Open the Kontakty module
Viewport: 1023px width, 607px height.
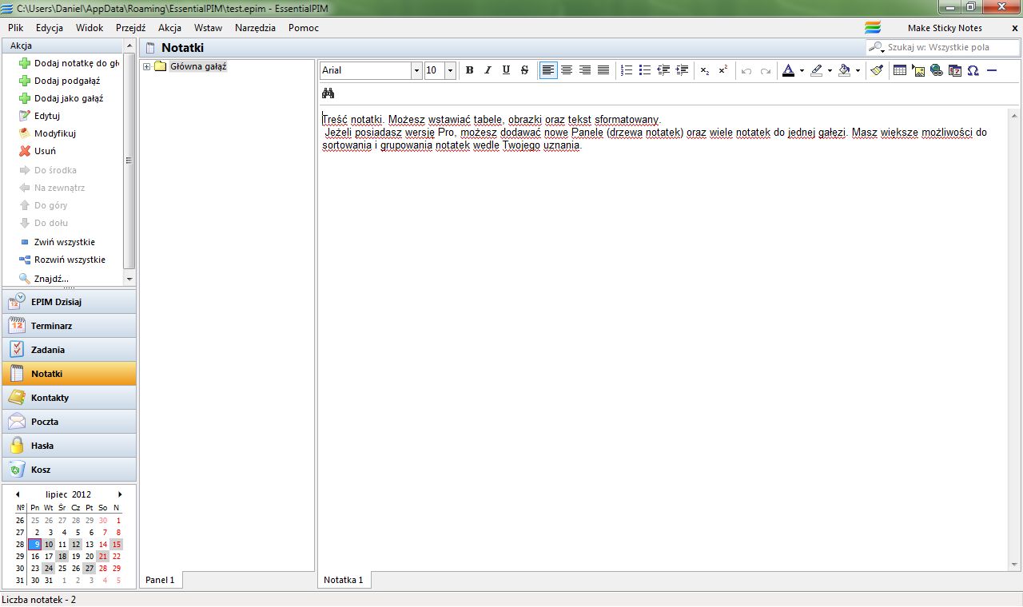69,398
